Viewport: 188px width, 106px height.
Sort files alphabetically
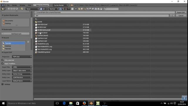(61, 9)
